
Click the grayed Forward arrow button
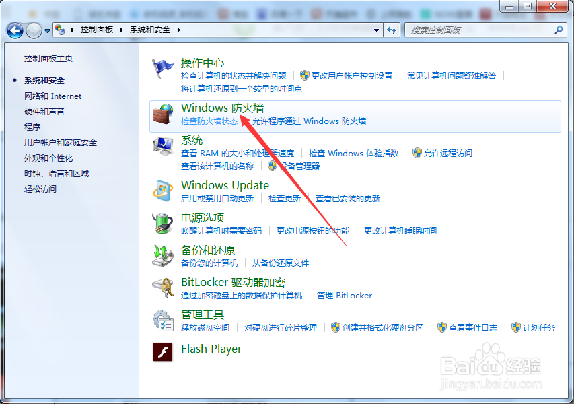click(x=34, y=30)
